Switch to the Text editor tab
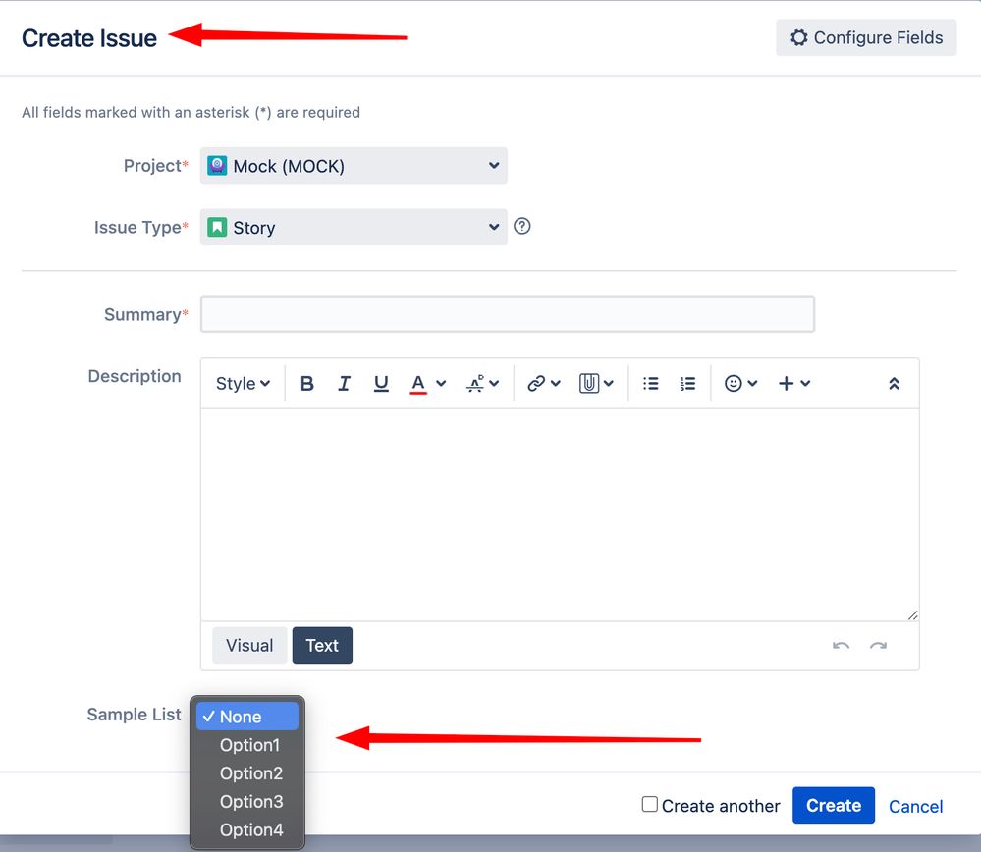 pos(322,645)
